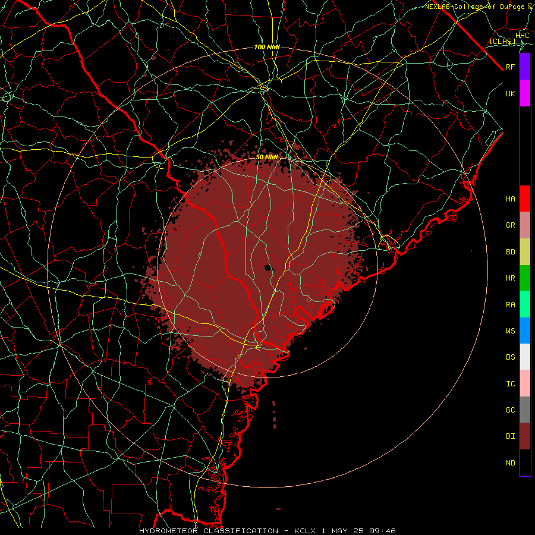Click the HA legend label
The image size is (535, 535).
click(x=510, y=199)
